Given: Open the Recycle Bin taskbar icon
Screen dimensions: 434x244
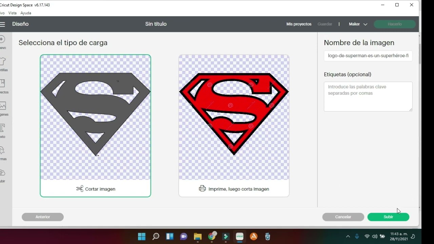Looking at the screenshot, I should pyautogui.click(x=268, y=237).
